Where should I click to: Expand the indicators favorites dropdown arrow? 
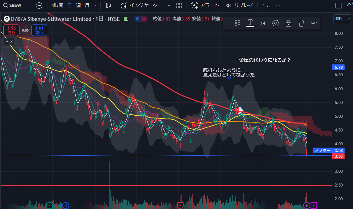[169, 5]
